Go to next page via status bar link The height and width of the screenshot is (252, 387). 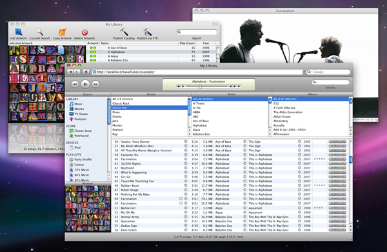[x=240, y=236]
